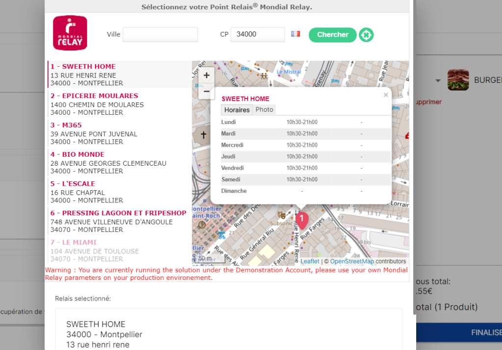Click the bicycle icon on the map
This screenshot has height=350, width=502.
point(222,236)
